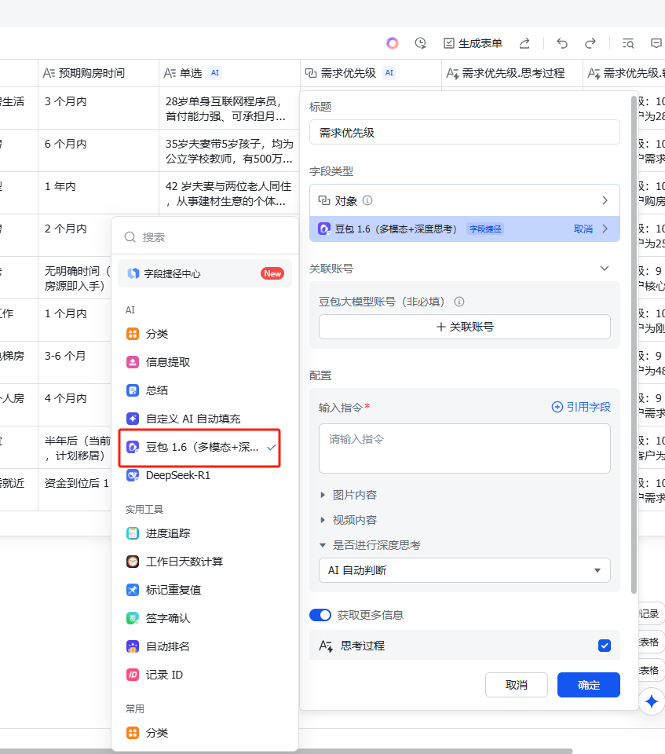Choose 进度追踪 tool

[x=205, y=533]
